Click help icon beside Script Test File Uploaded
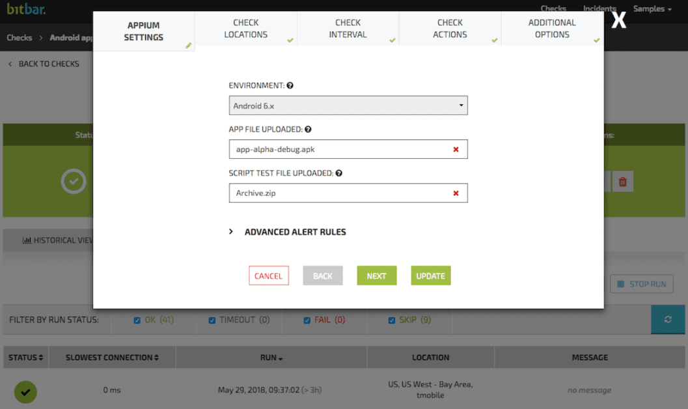Image resolution: width=688 pixels, height=409 pixels. pyautogui.click(x=339, y=173)
